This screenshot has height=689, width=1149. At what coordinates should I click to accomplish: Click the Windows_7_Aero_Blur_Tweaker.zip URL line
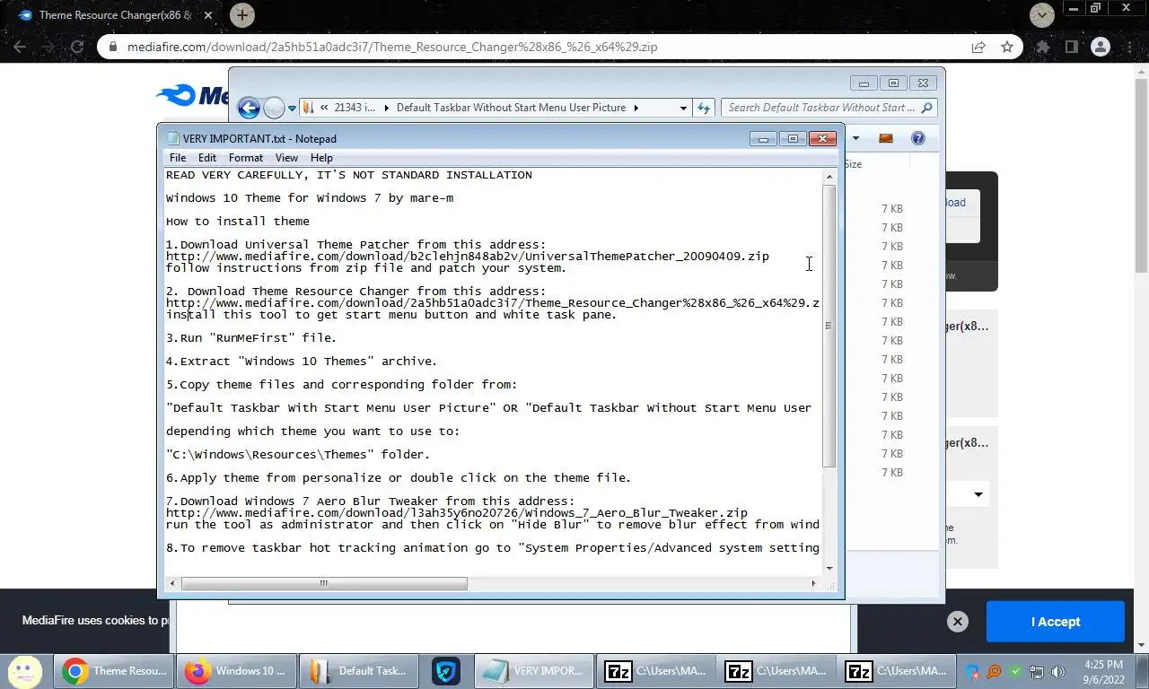457,513
